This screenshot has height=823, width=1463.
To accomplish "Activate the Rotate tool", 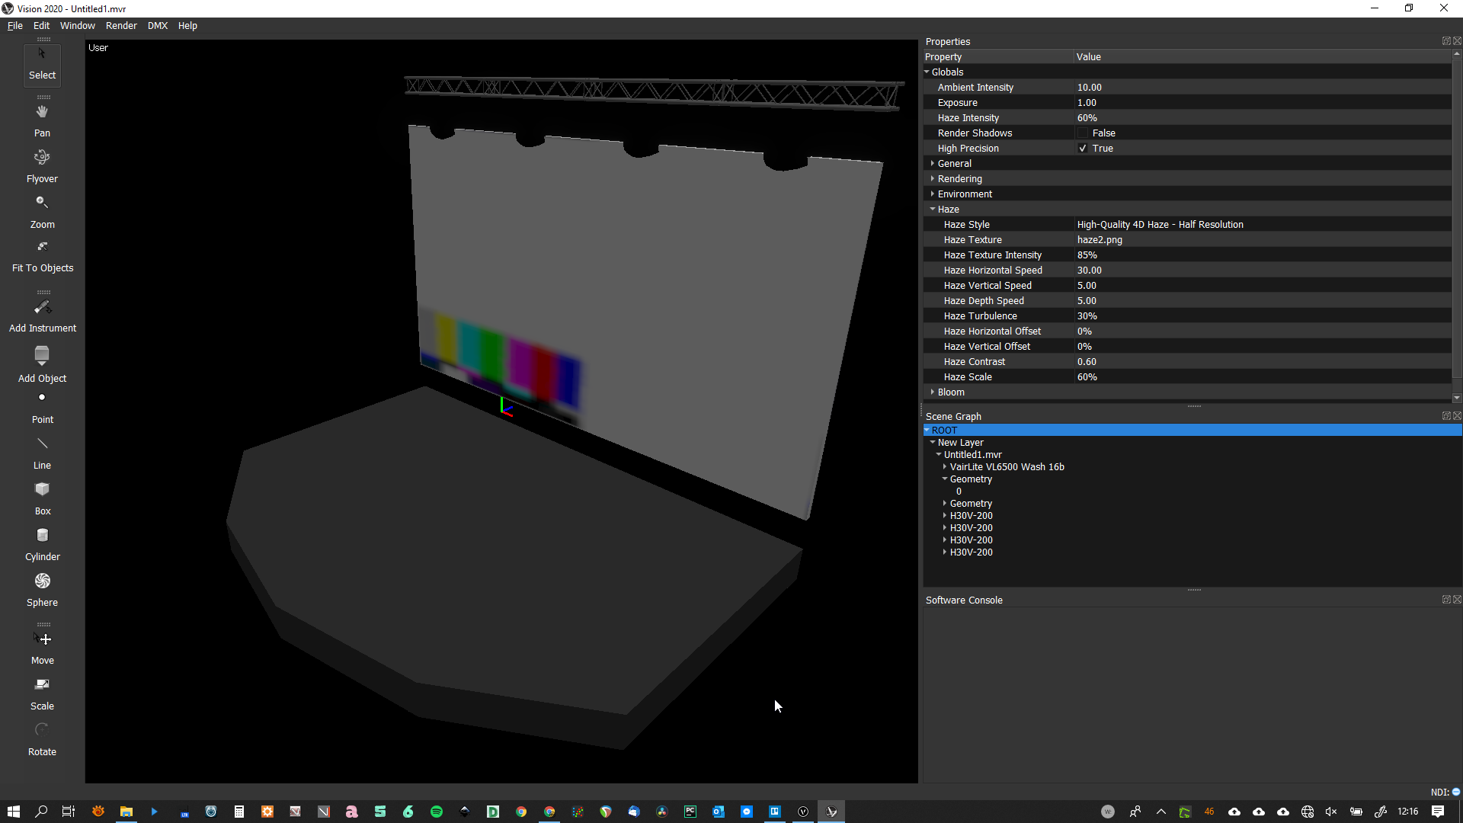I will 42,738.
